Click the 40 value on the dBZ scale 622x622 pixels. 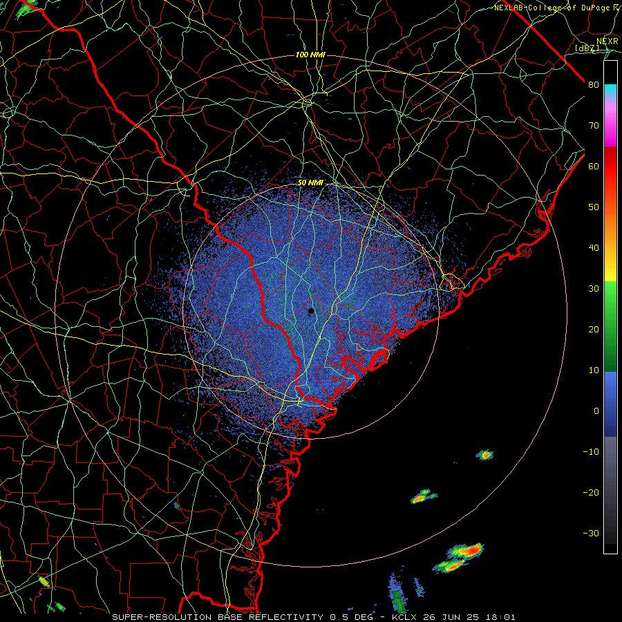(x=594, y=248)
